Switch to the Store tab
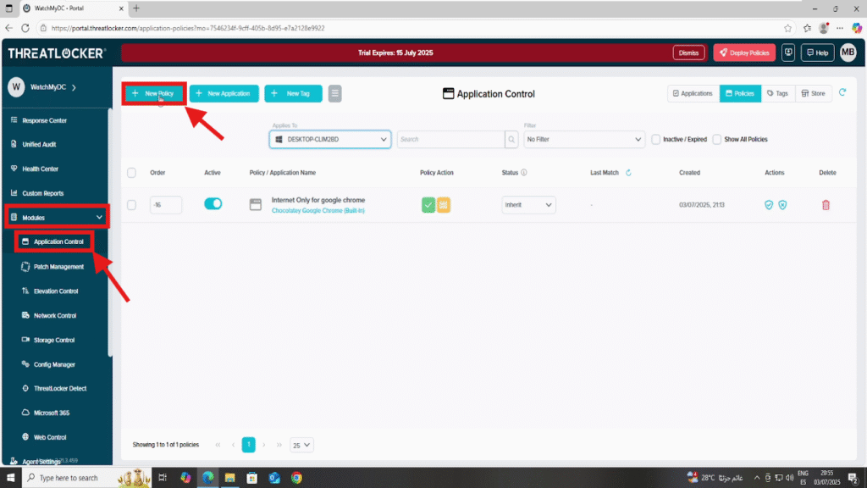867x488 pixels. [814, 93]
